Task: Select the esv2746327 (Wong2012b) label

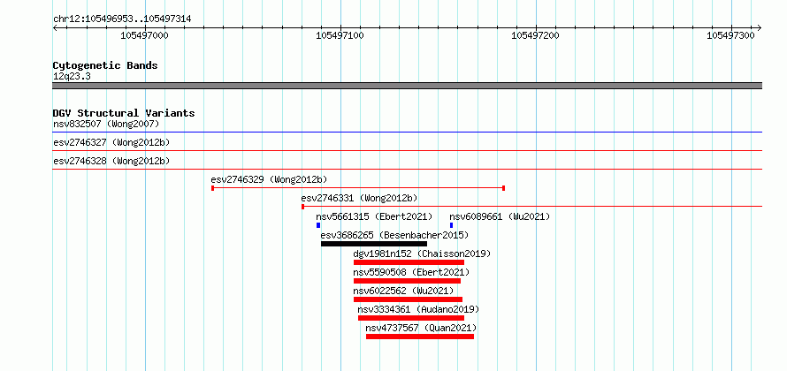Action: coord(111,142)
